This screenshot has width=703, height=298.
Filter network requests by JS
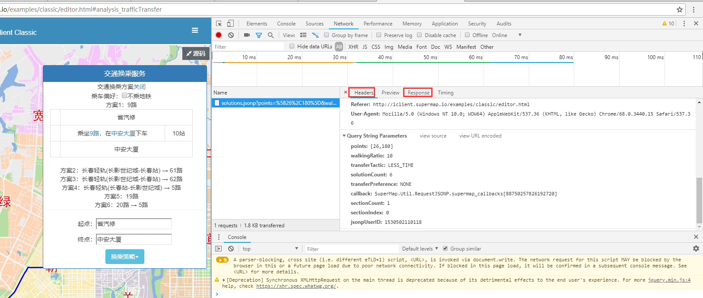tap(365, 47)
